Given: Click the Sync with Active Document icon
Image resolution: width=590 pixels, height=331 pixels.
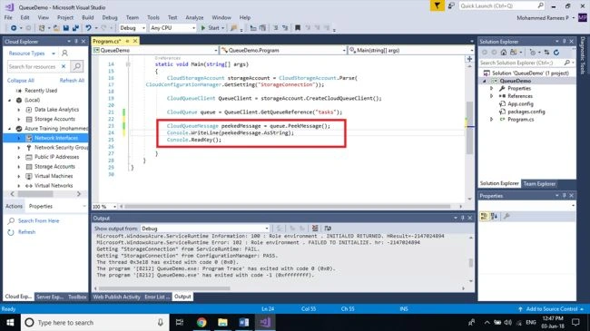Looking at the screenshot, I should (x=546, y=53).
